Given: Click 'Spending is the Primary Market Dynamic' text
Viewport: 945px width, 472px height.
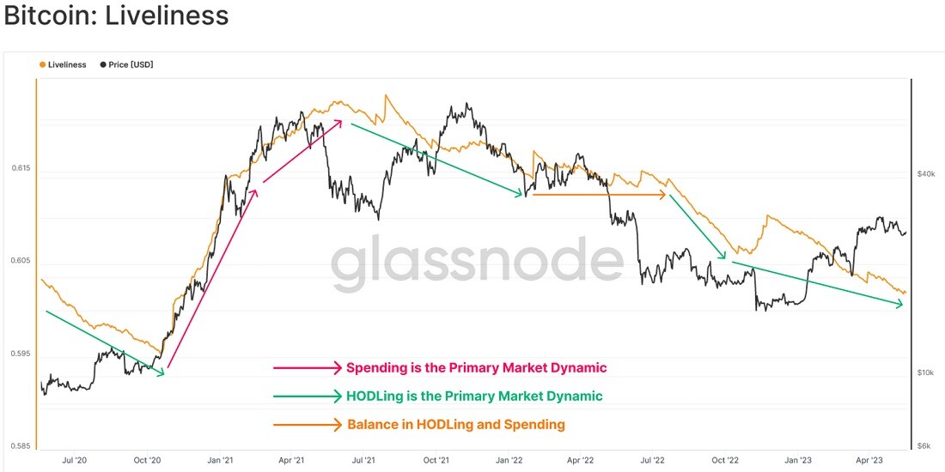Looking at the screenshot, I should 476,367.
